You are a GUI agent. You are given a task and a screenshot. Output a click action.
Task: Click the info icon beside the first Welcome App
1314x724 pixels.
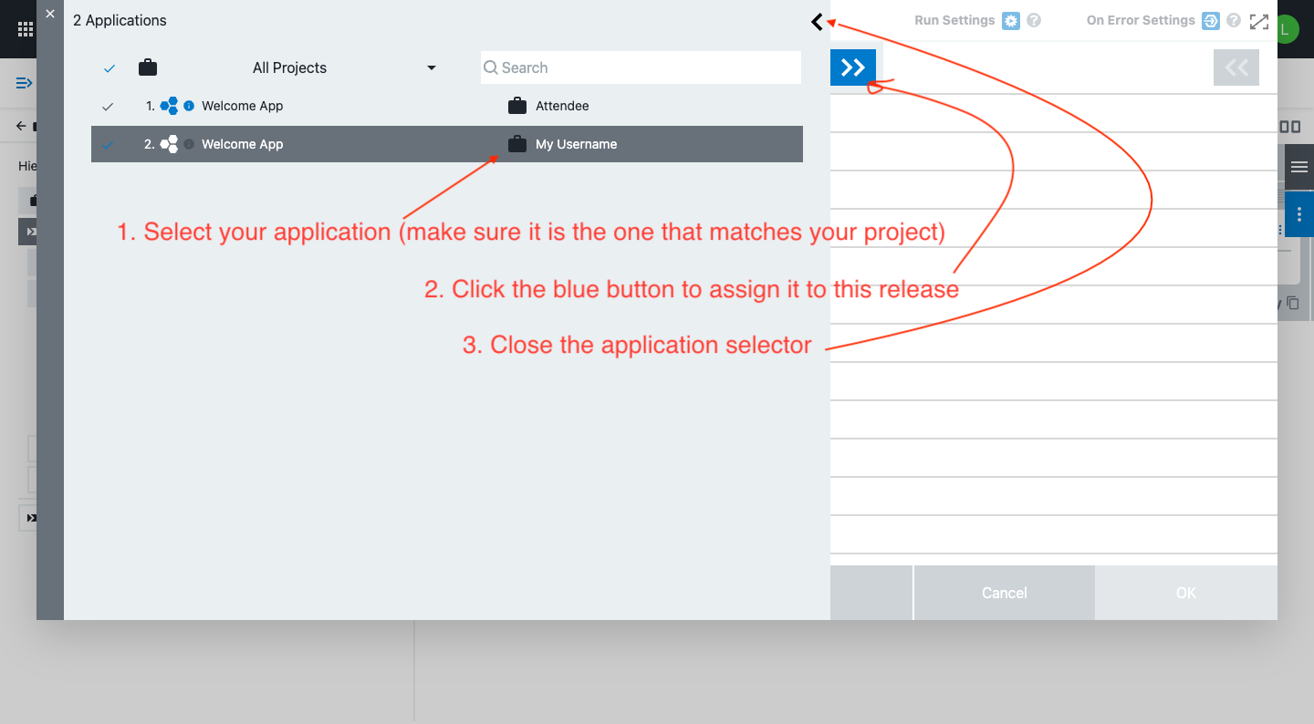tap(190, 106)
